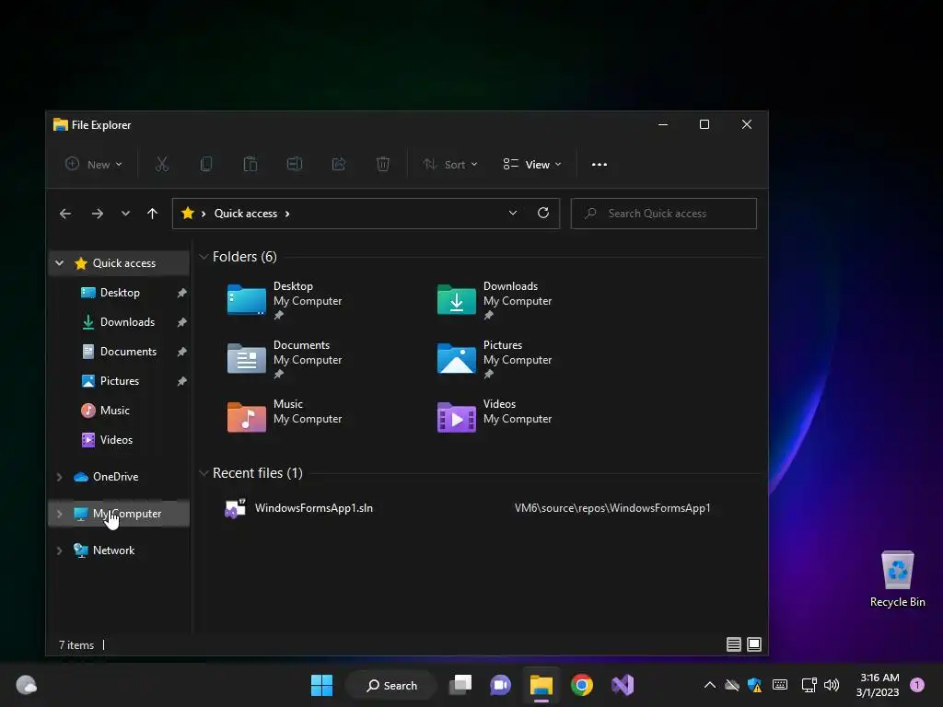Open the Recent locations chevron
943x707 pixels.
[125, 214]
